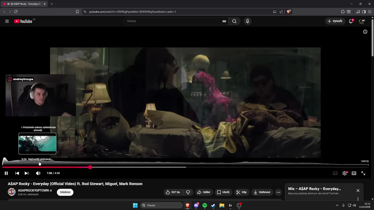Viewport: 374px width, 210px height.
Task: Toggle the browser sidebar panel
Action: click(364, 12)
